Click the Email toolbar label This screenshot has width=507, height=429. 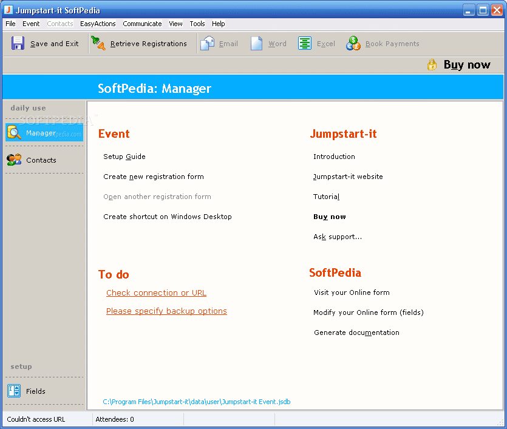[228, 44]
